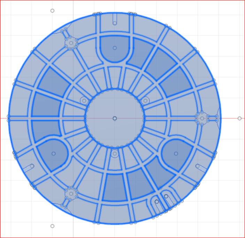Click the center of the upper-left bolt-hole cluster
This screenshot has height=238, width=245.
pos(71,43)
